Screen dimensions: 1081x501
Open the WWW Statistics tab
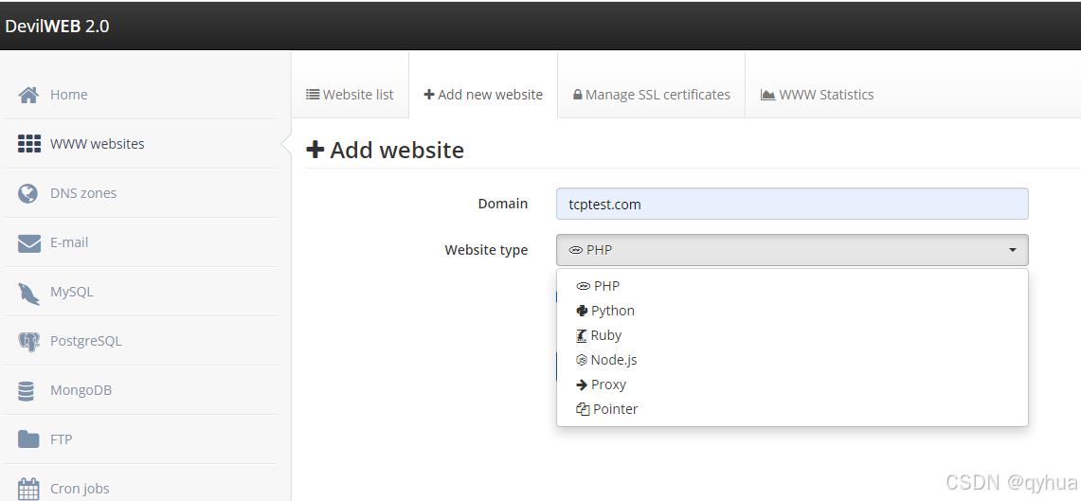(x=817, y=95)
